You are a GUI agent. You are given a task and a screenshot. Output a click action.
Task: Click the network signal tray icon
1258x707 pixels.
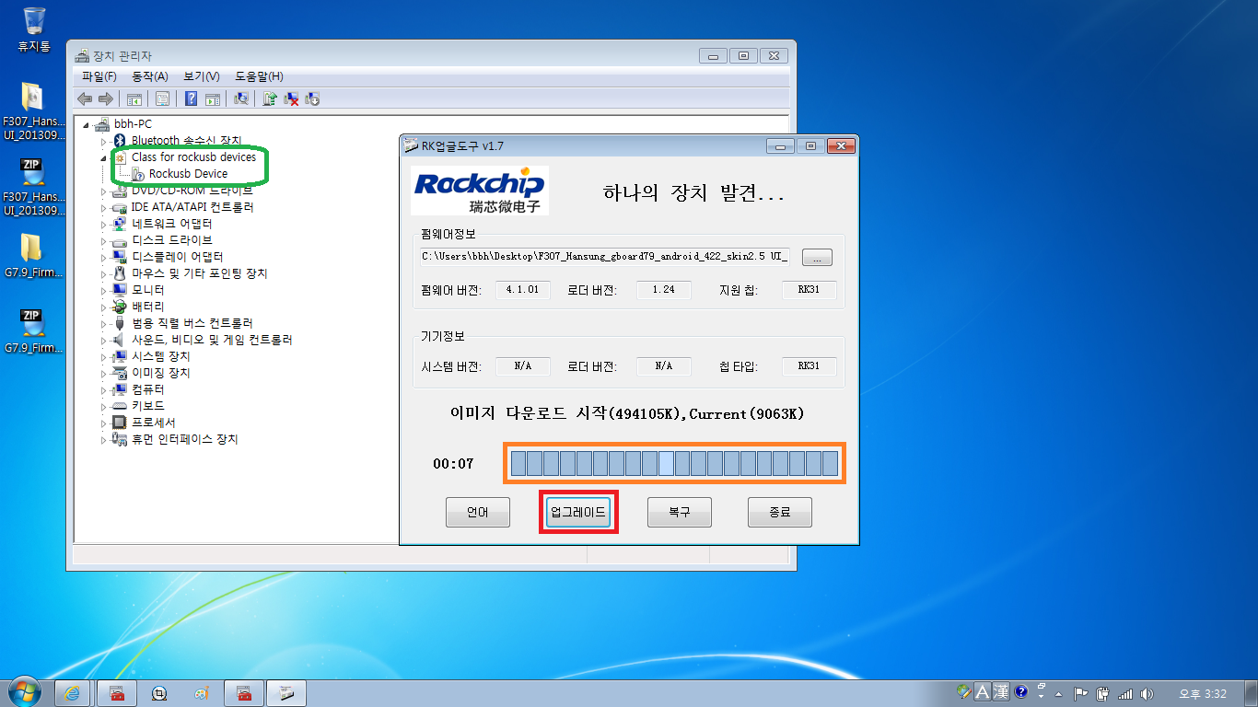pyautogui.click(x=1124, y=693)
